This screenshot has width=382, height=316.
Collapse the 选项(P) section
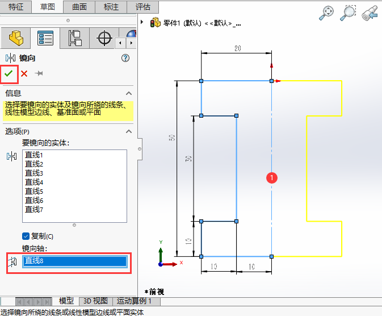[129, 131]
